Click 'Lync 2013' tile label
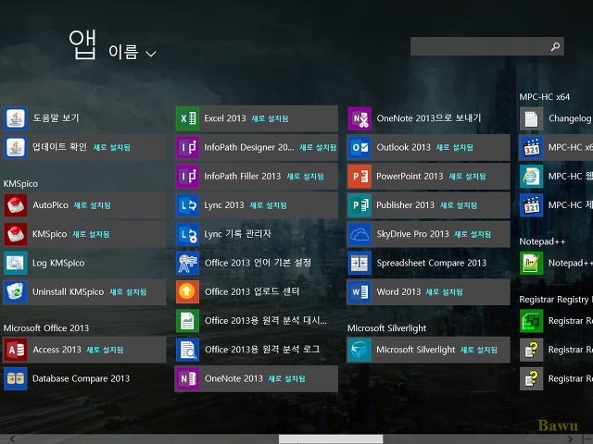593x444 pixels. (224, 205)
